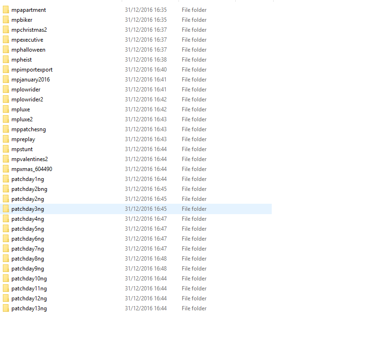Click the mpluxe folder icon
374x352 pixels.
[6, 109]
